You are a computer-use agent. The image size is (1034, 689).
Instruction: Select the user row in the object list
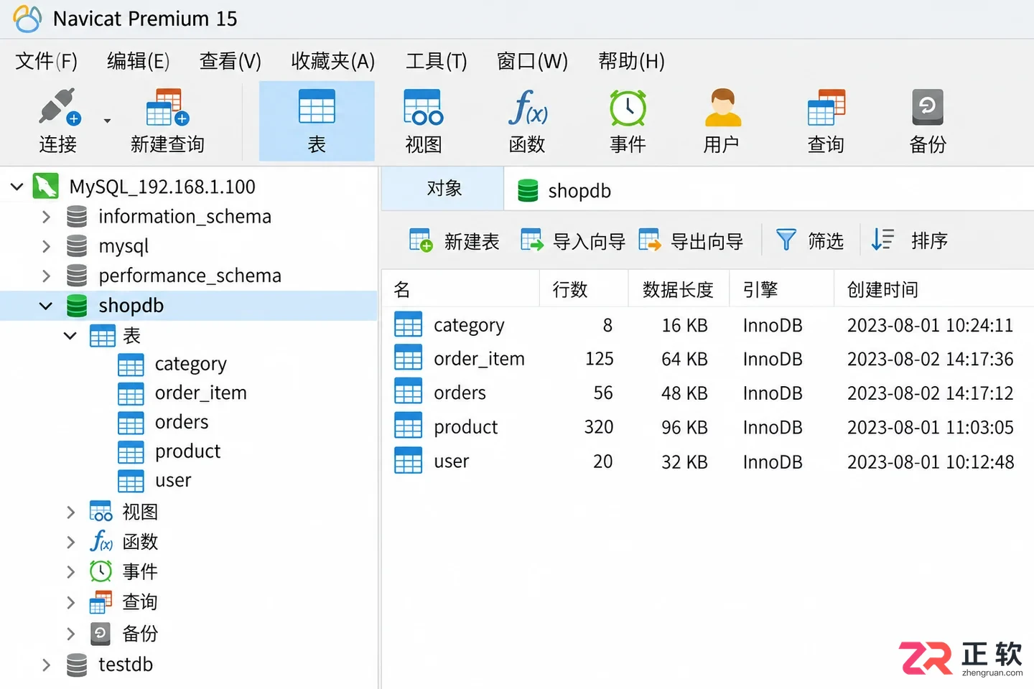pos(707,461)
